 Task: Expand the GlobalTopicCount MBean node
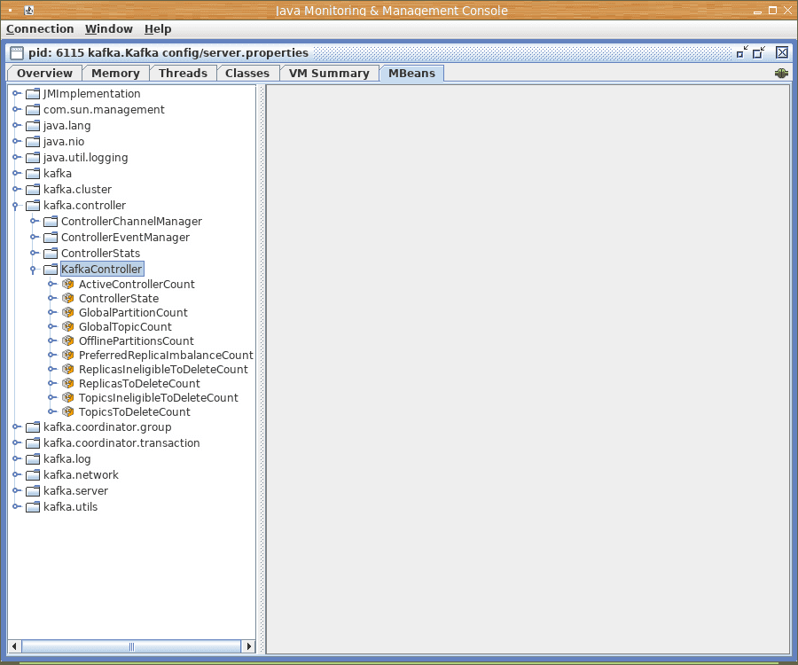52,326
